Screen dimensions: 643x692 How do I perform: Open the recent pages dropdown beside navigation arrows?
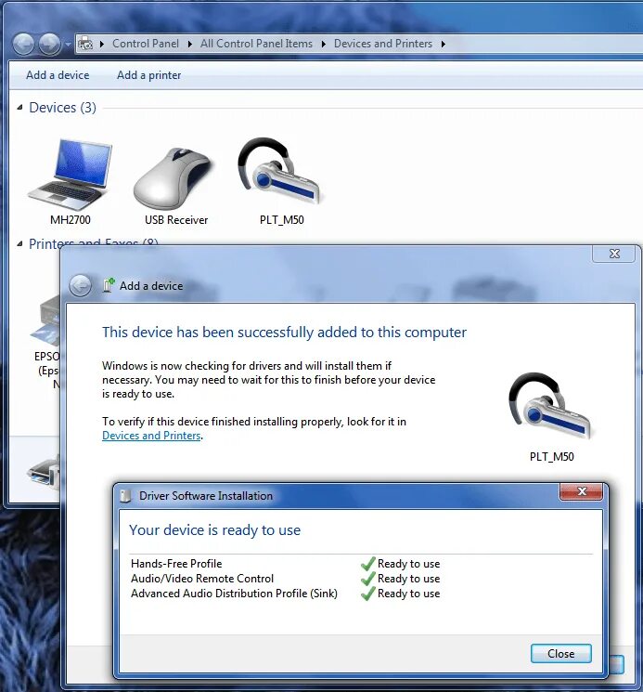point(68,45)
